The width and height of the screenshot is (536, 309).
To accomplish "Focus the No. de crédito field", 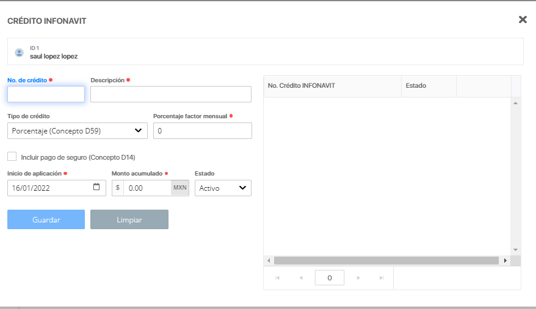I will click(x=46, y=94).
